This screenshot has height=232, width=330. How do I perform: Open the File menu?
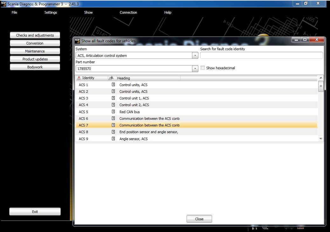point(14,12)
